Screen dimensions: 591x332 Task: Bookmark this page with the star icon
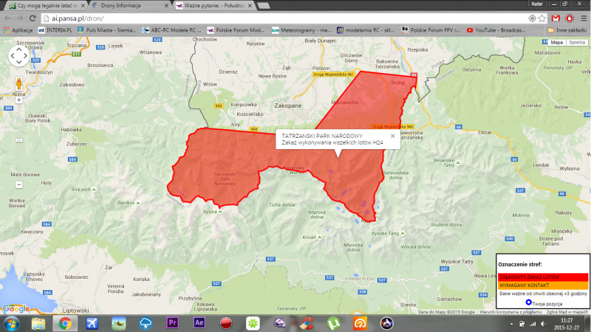coord(543,17)
